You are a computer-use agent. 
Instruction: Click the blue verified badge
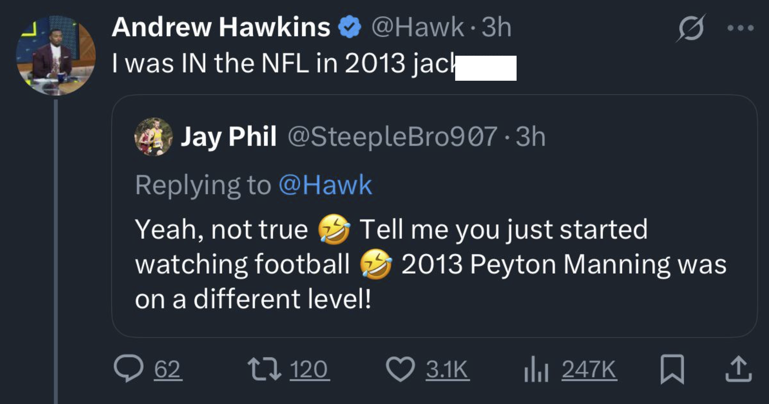[x=350, y=27]
